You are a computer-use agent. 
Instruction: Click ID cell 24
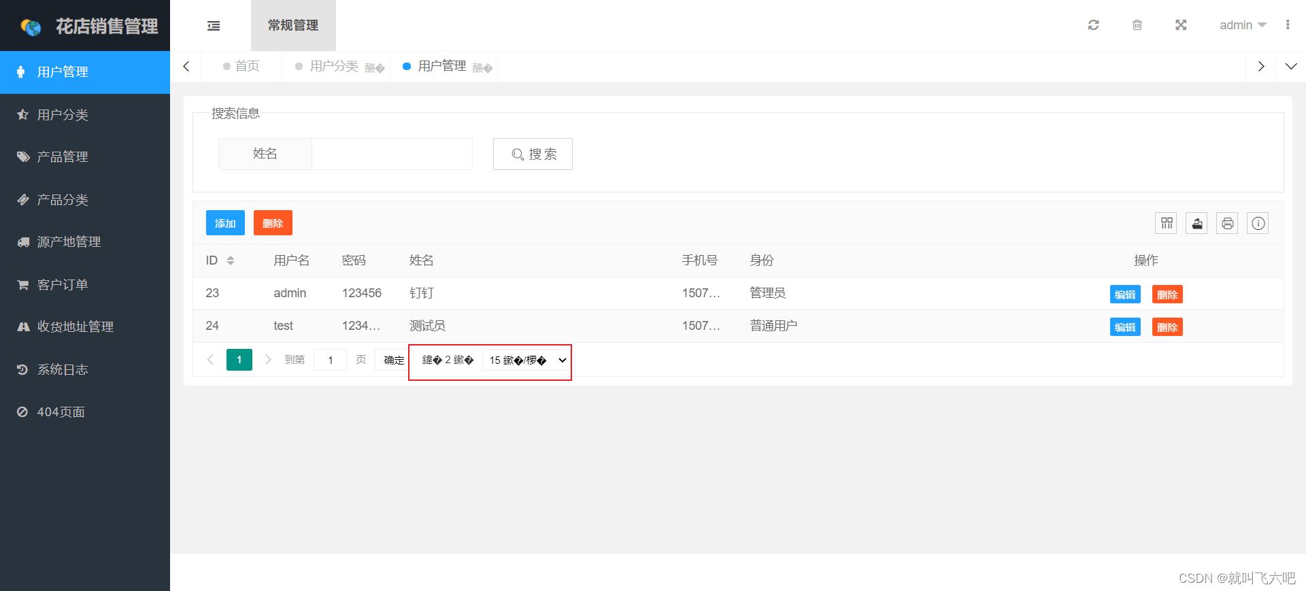[x=212, y=326]
